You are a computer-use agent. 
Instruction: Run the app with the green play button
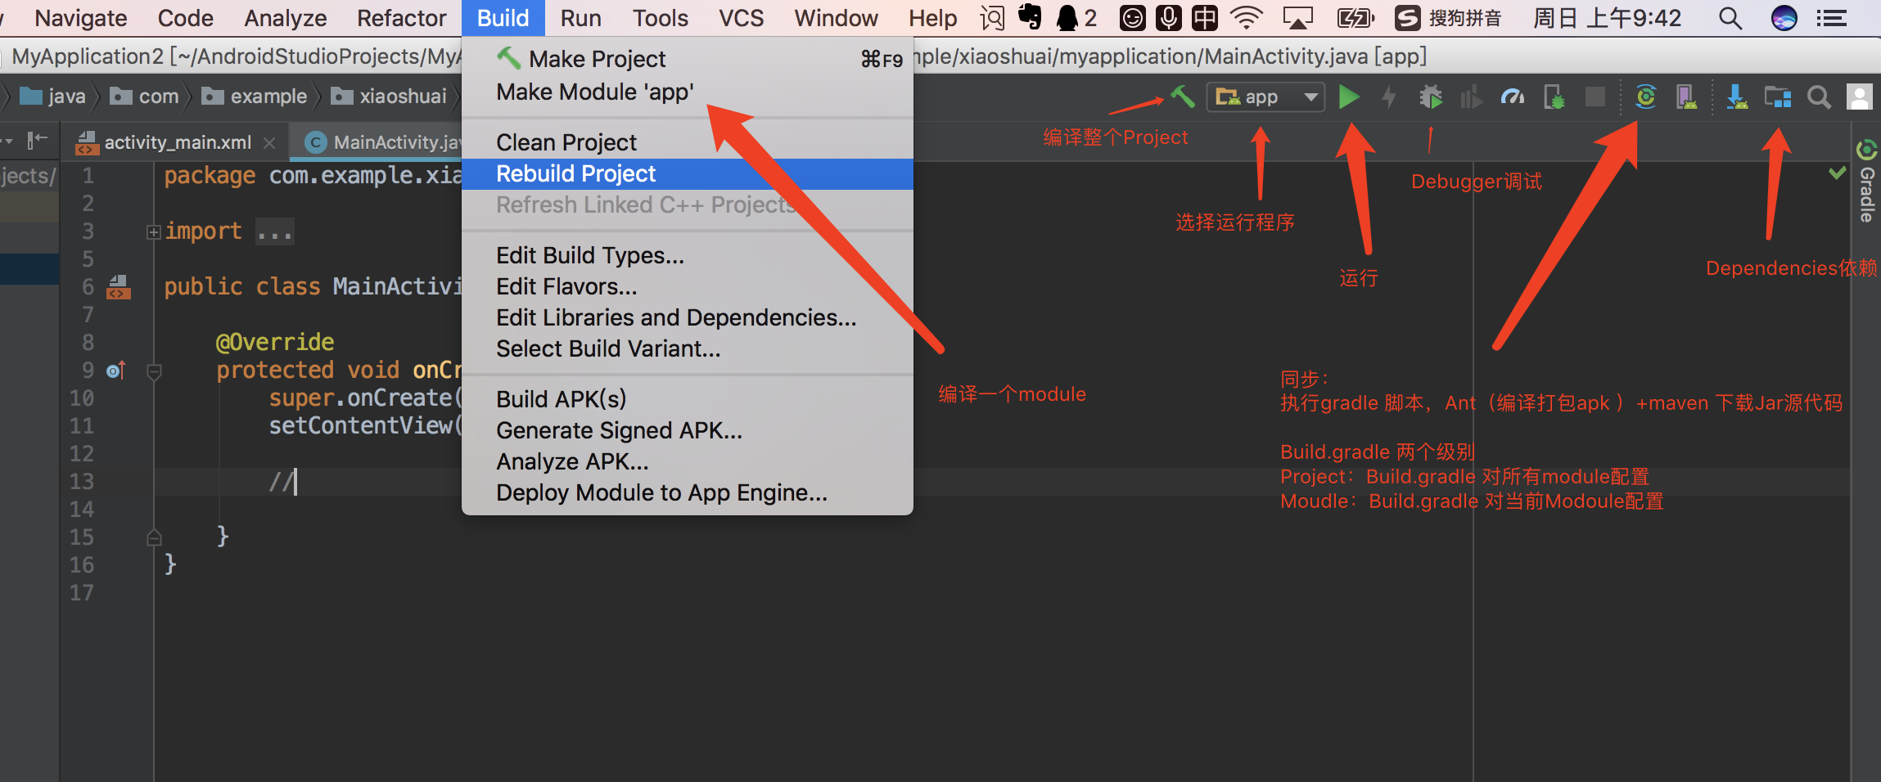click(1350, 97)
